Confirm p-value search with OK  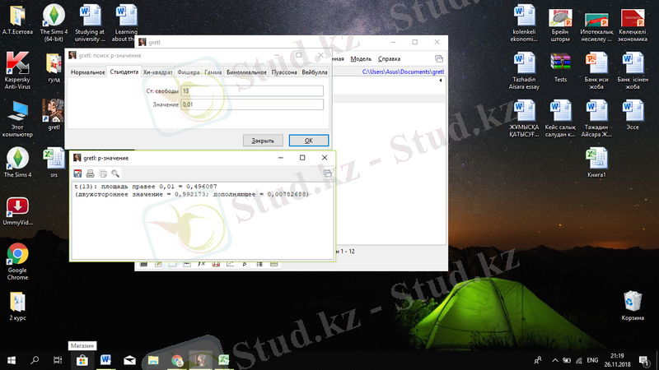tap(308, 141)
